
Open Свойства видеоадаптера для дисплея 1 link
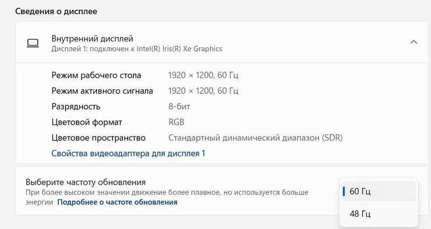click(128, 153)
